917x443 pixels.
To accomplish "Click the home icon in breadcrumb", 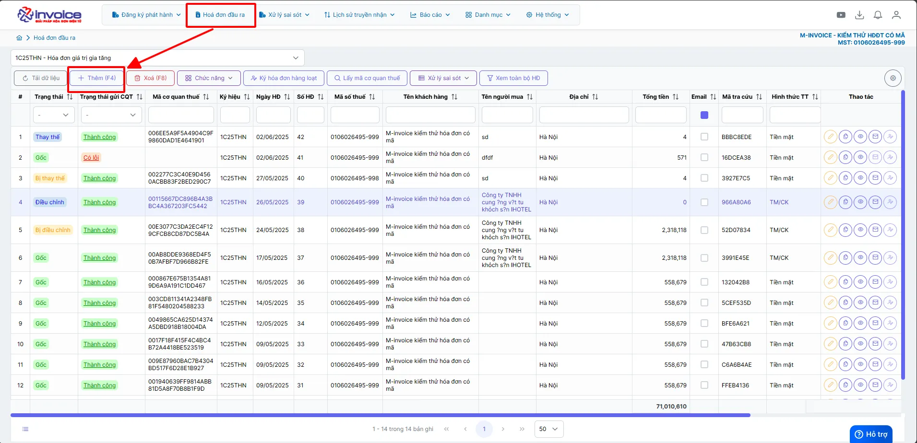I will point(19,38).
